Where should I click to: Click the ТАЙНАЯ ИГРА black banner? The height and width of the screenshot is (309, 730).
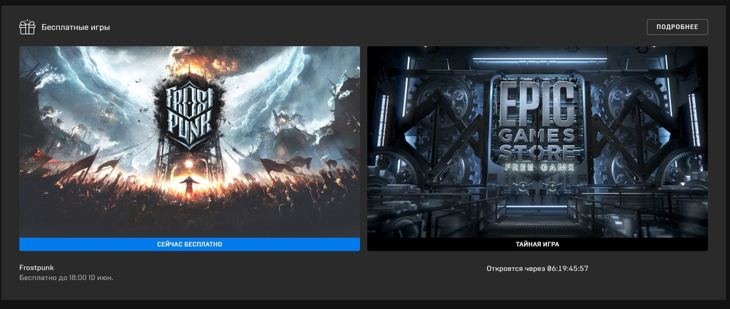click(537, 244)
